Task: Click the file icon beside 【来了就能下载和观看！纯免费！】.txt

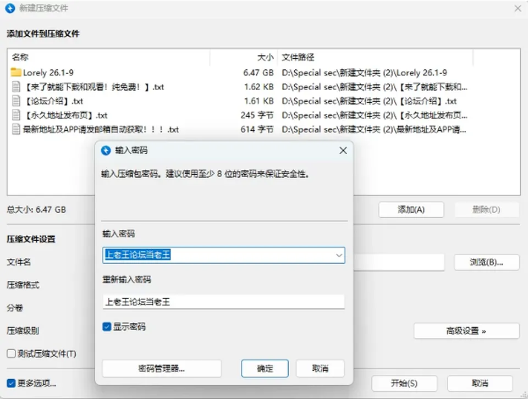Action: click(x=16, y=87)
